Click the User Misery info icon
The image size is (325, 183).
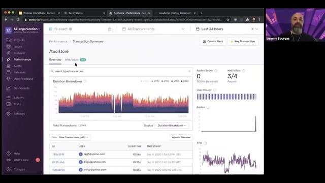215,90
